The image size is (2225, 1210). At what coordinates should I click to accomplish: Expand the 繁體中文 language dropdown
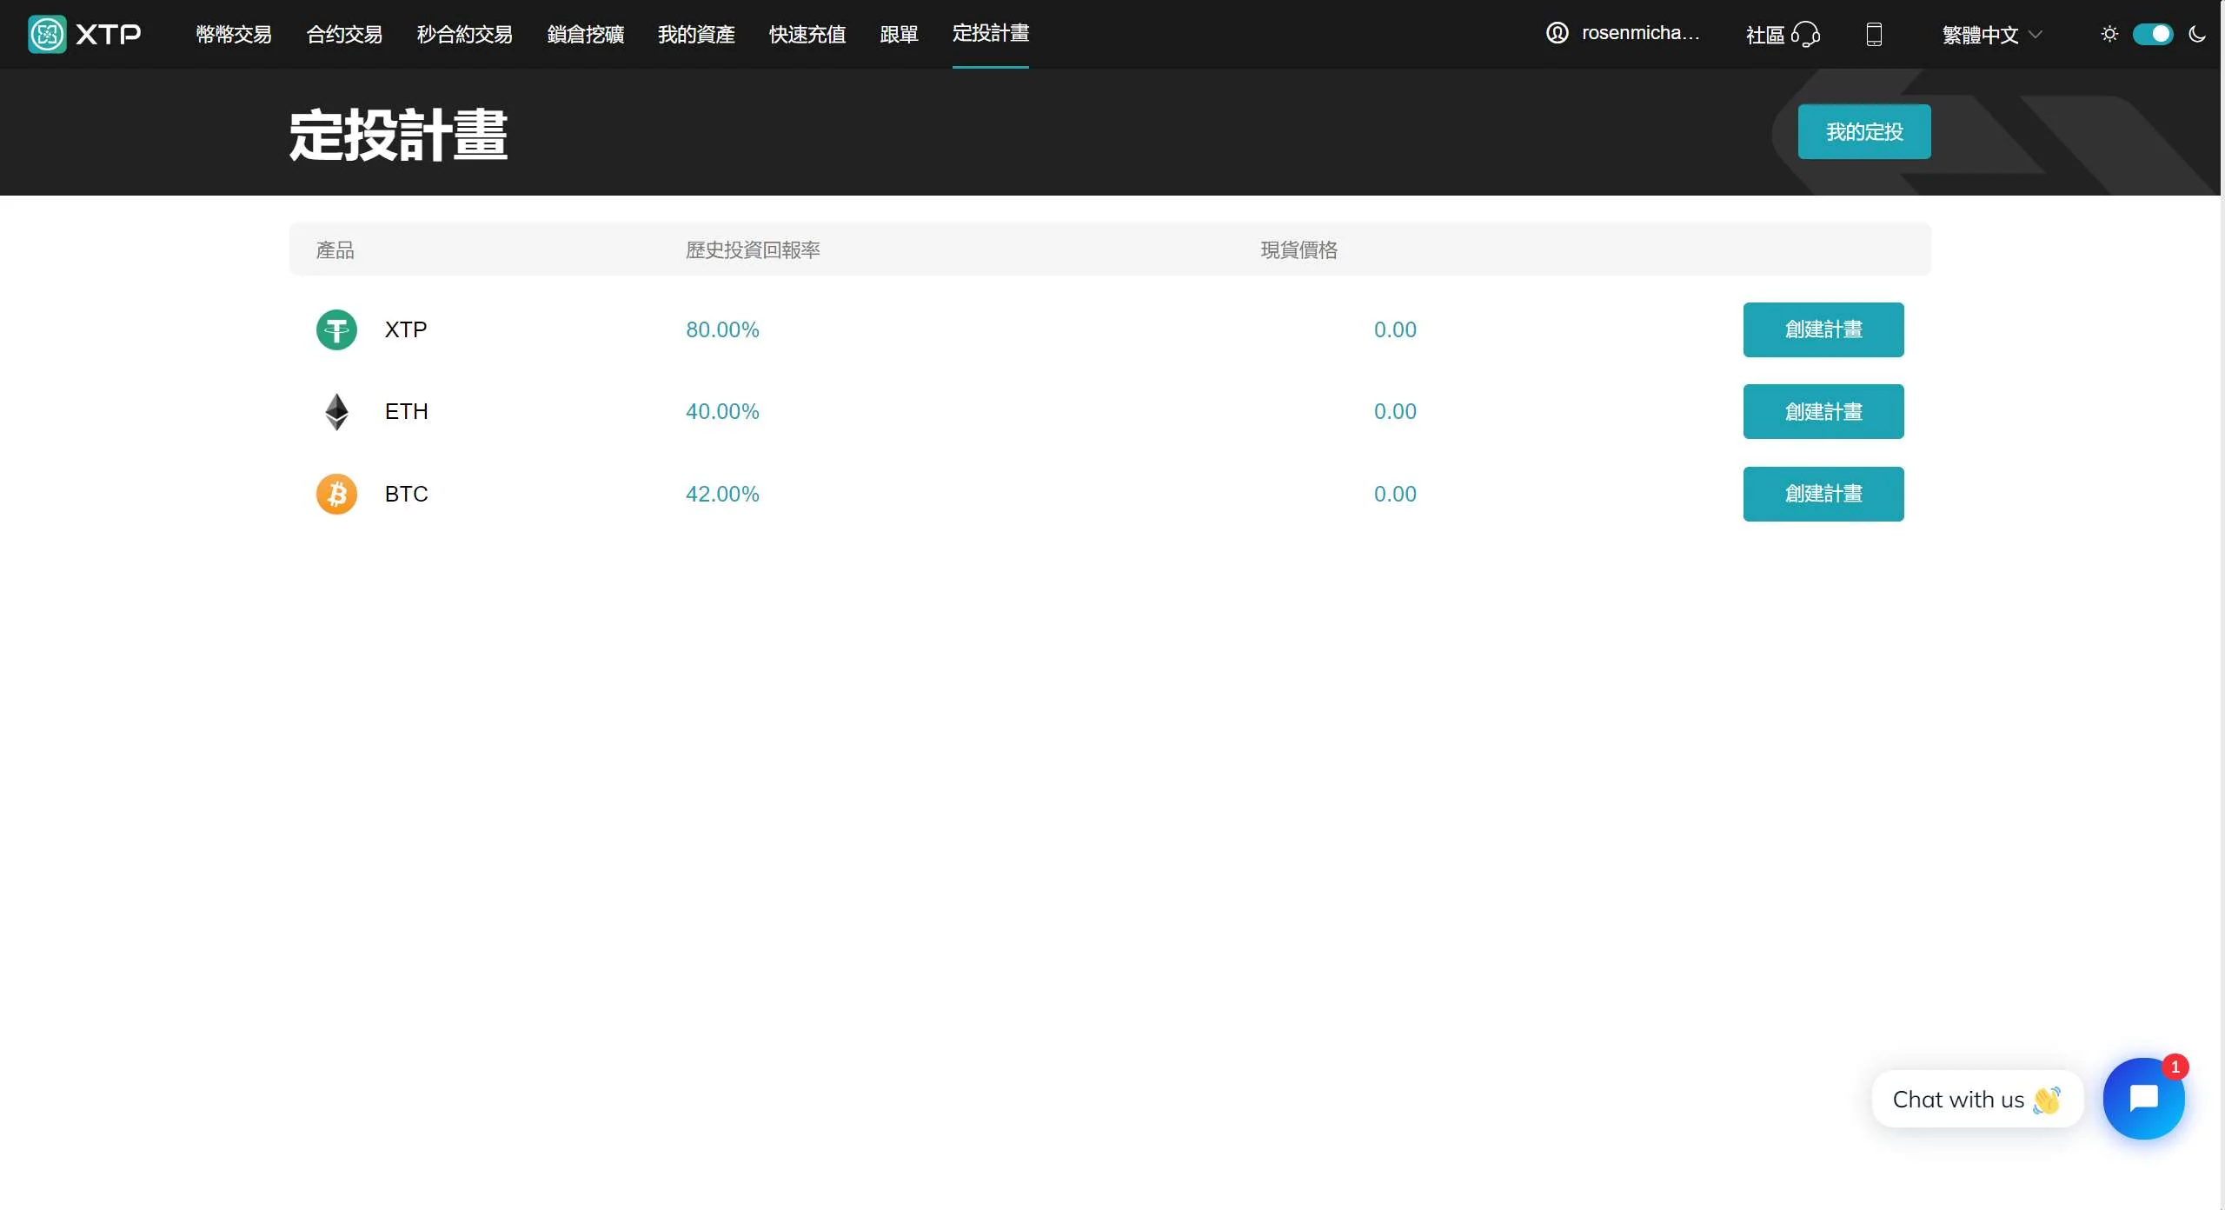[x=1991, y=34]
